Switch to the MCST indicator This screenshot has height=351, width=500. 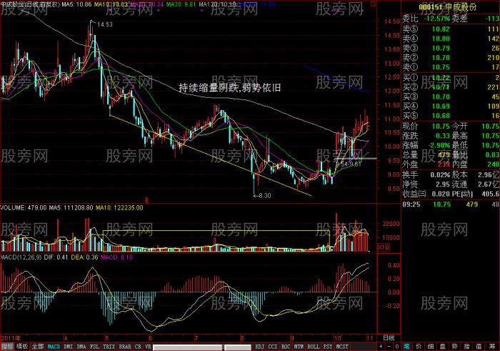tap(342, 347)
